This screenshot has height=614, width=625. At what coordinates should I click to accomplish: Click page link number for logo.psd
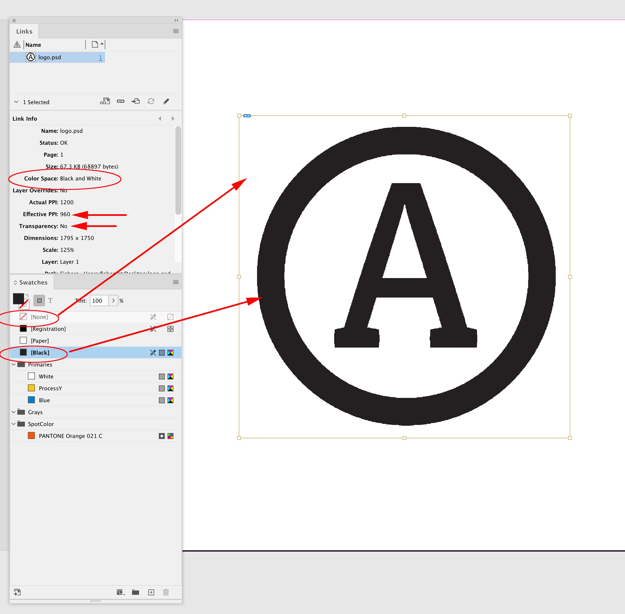coord(100,57)
